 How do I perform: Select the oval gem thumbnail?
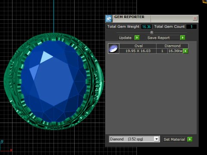coord(113,49)
